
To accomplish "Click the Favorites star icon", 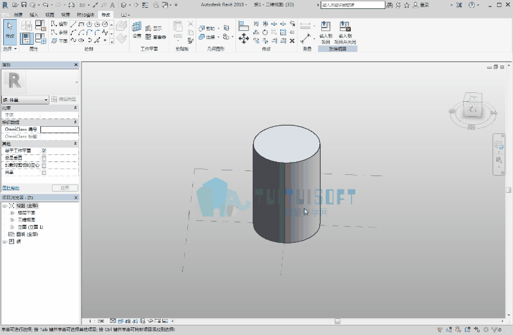I will [407, 5].
